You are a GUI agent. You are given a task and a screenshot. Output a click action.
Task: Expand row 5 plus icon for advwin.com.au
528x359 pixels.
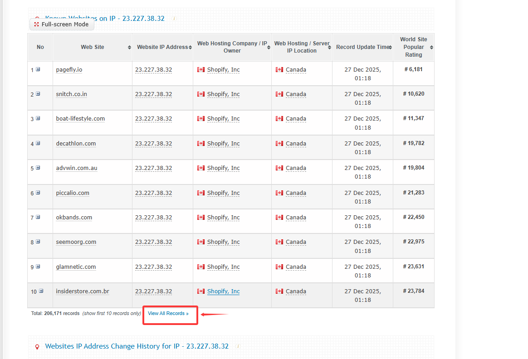tap(38, 168)
